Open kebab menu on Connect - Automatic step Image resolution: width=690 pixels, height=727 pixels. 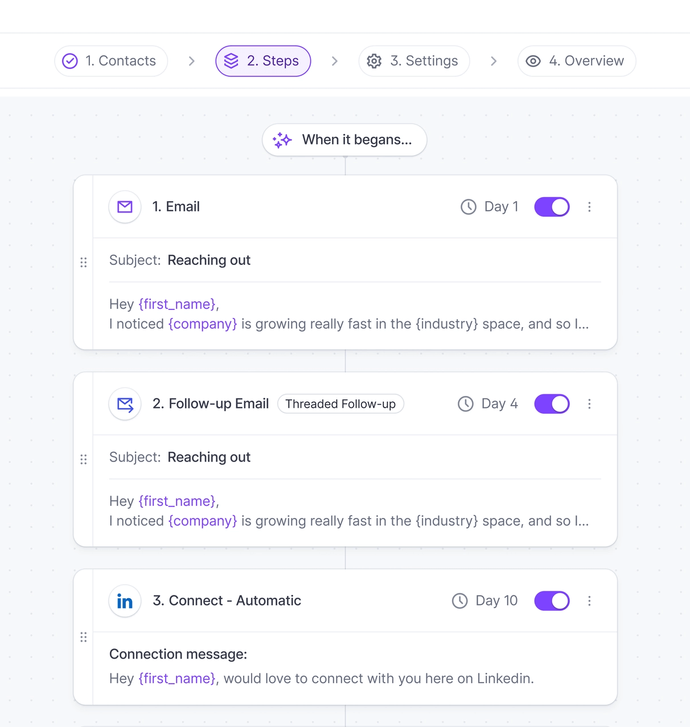[x=589, y=601]
